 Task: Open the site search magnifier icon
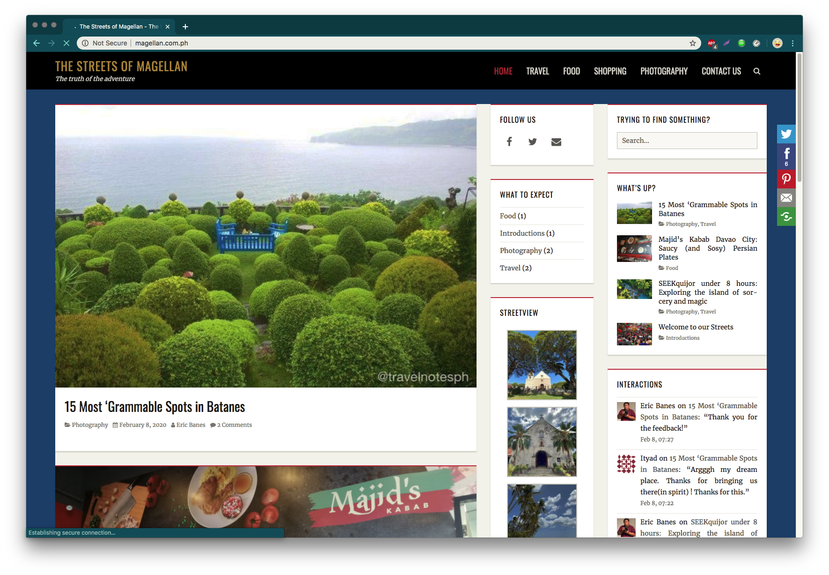click(756, 71)
